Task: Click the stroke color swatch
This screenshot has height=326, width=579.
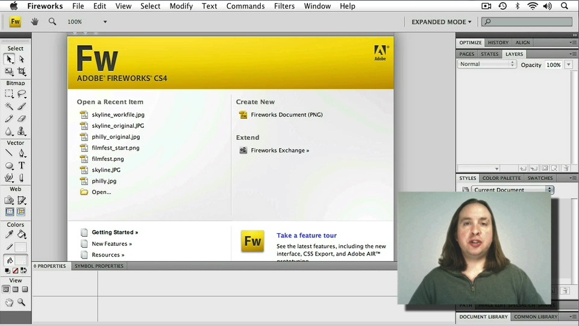Action: tap(20, 248)
